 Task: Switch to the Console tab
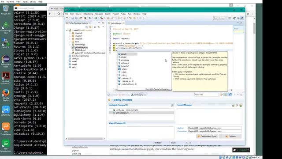tap(113, 95)
